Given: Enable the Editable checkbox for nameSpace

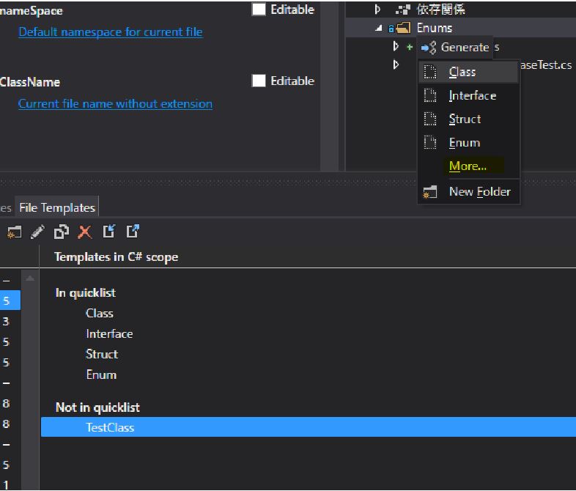Looking at the screenshot, I should [259, 10].
